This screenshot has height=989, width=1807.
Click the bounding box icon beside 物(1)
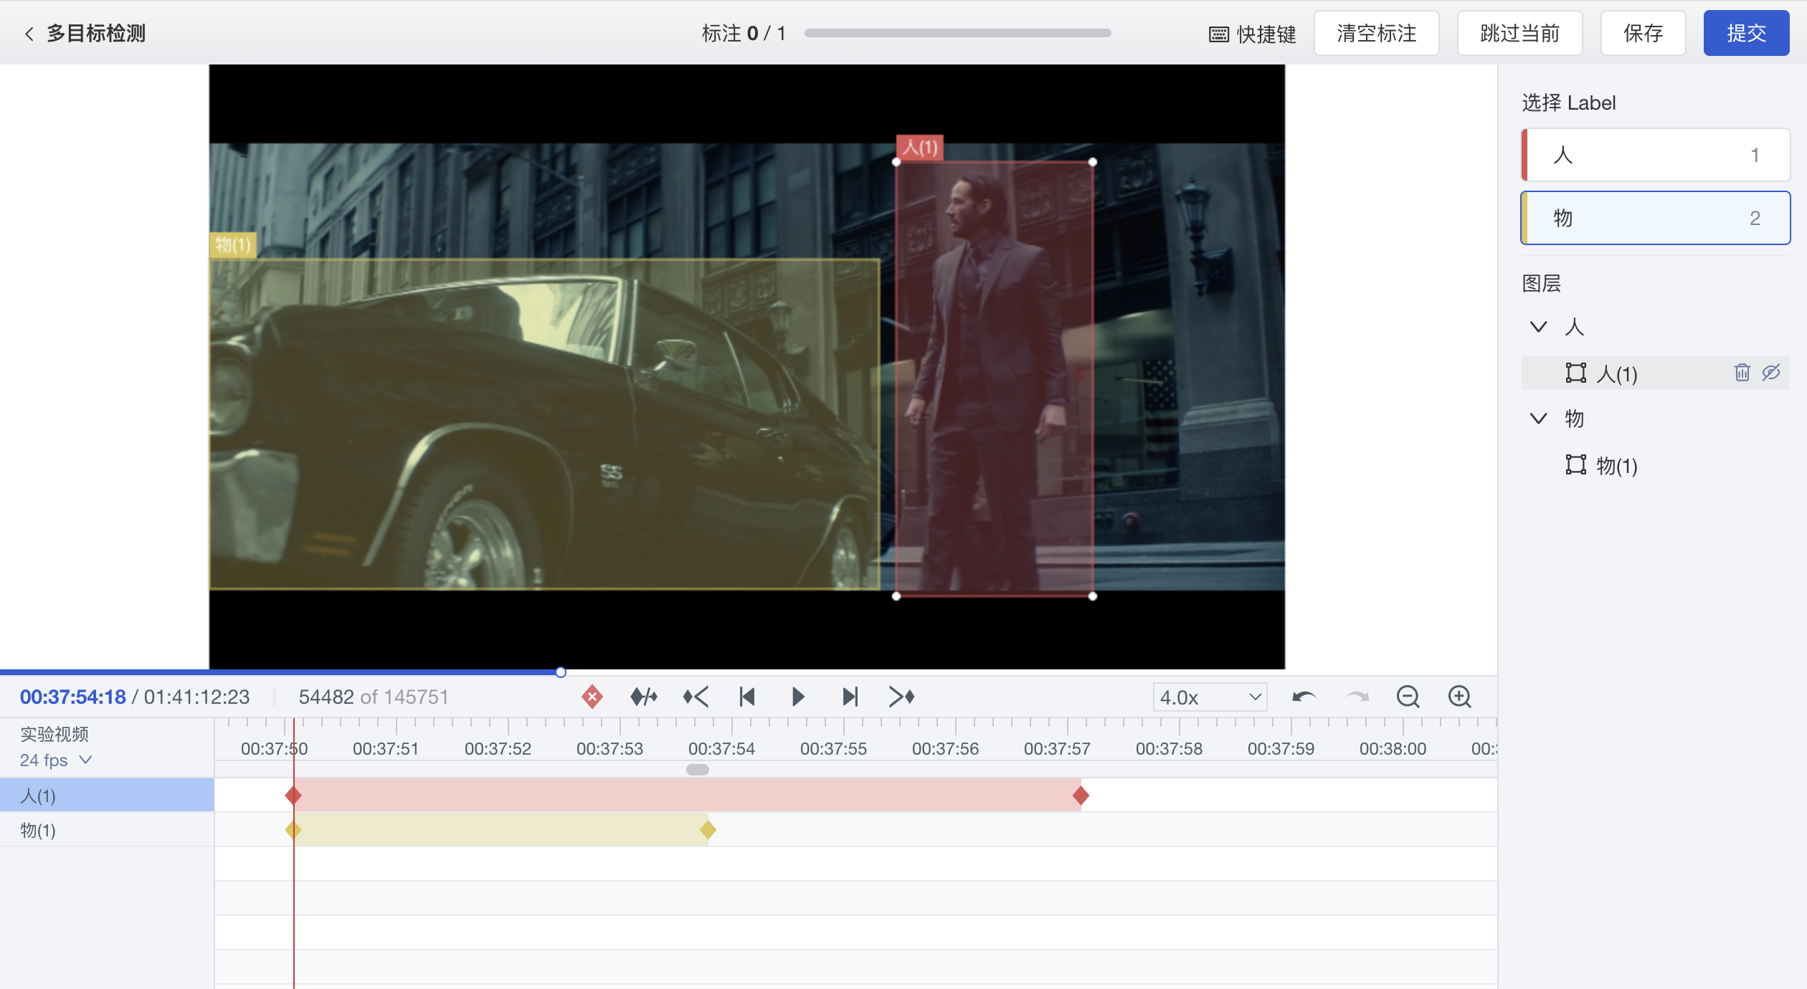tap(1575, 465)
